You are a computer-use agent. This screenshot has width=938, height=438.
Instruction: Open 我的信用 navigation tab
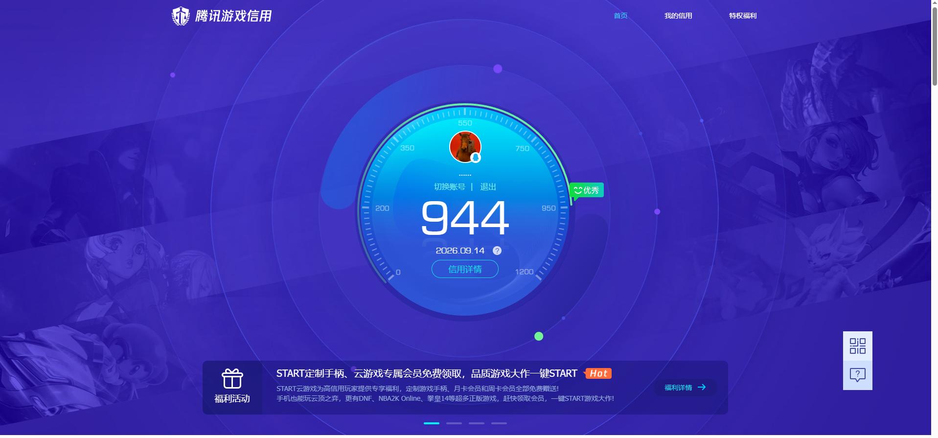point(678,16)
